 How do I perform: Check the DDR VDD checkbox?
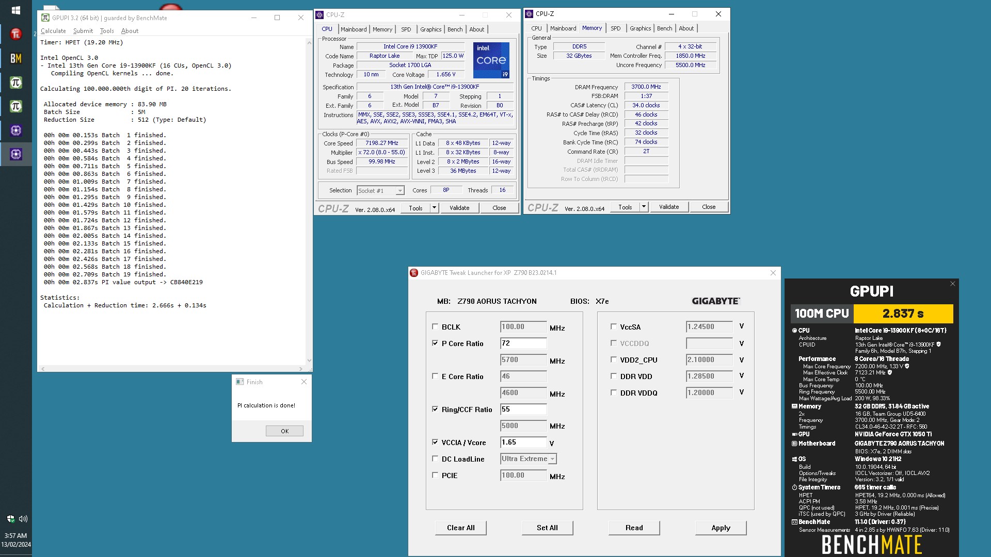(614, 376)
